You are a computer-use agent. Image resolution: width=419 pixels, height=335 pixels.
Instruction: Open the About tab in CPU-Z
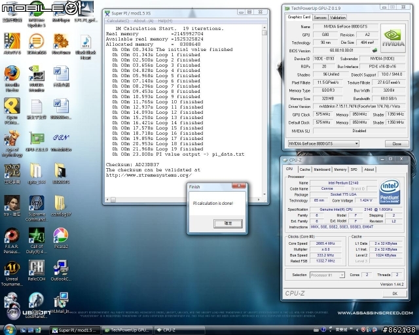coord(369,169)
